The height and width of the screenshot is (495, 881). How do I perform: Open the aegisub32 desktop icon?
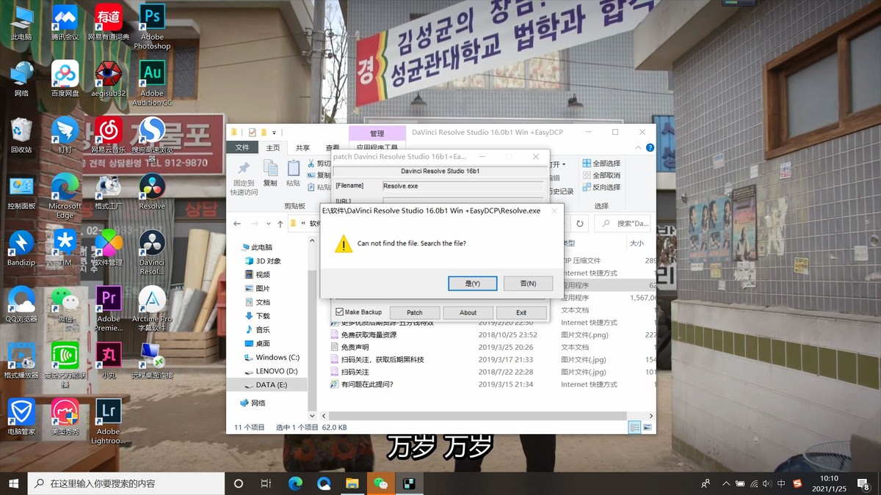(109, 78)
